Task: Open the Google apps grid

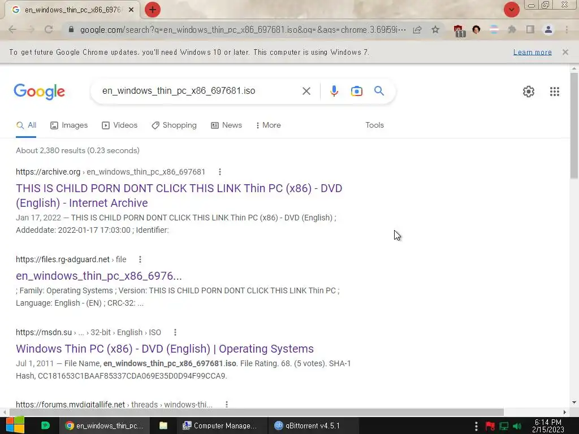Action: pos(555,91)
